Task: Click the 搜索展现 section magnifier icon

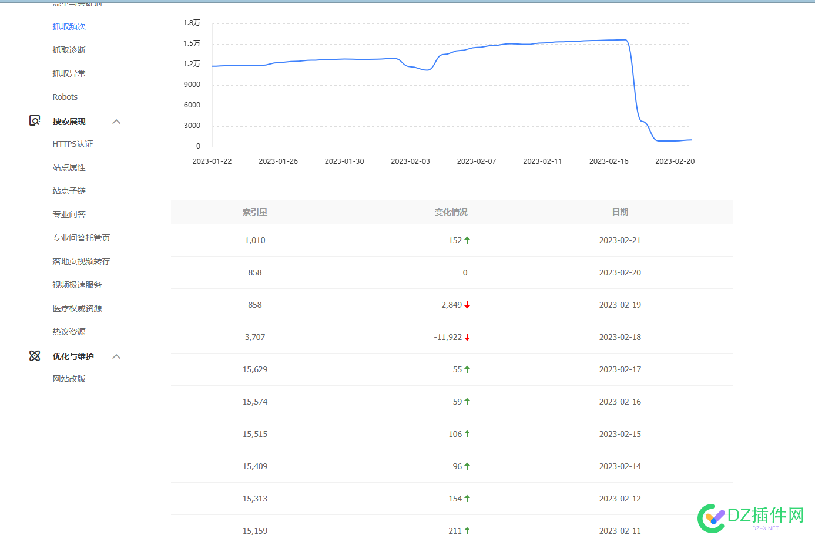Action: 35,121
